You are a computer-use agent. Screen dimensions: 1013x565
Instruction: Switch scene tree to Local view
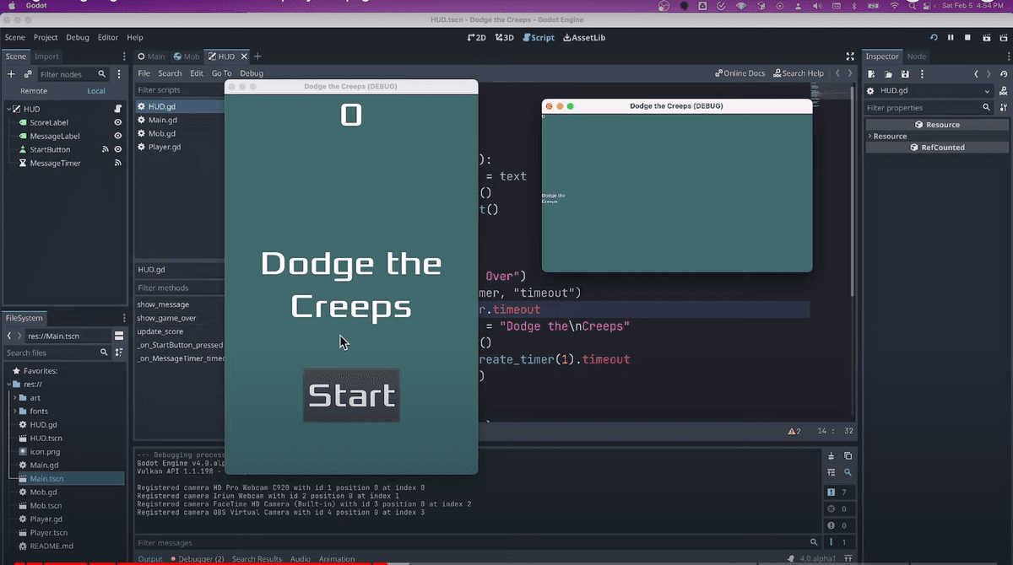96,91
